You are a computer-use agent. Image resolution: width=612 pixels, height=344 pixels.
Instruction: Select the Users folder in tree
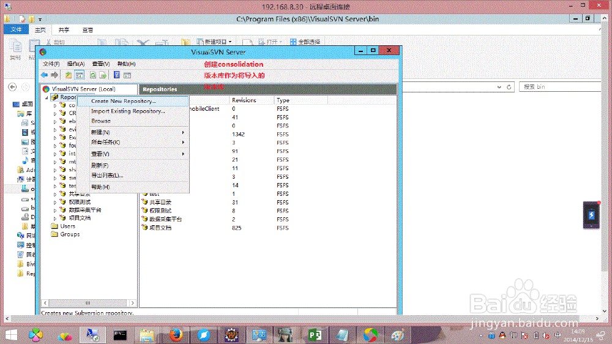[67, 226]
